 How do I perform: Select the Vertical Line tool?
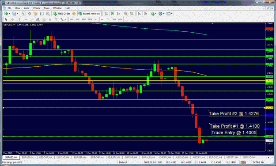19,19
